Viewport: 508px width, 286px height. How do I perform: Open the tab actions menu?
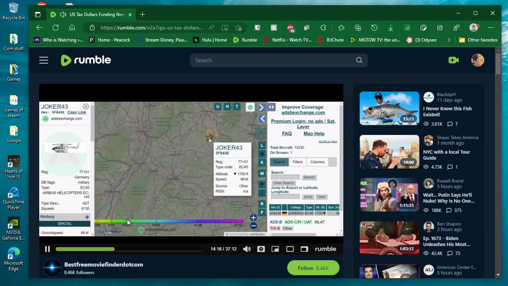pos(38,15)
